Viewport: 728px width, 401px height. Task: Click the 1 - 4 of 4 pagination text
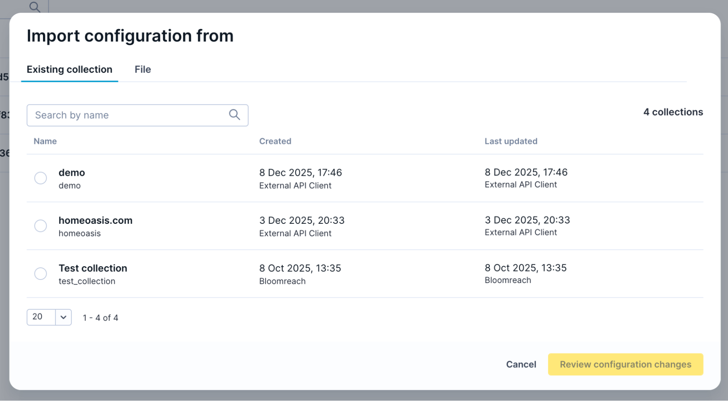[x=101, y=318]
